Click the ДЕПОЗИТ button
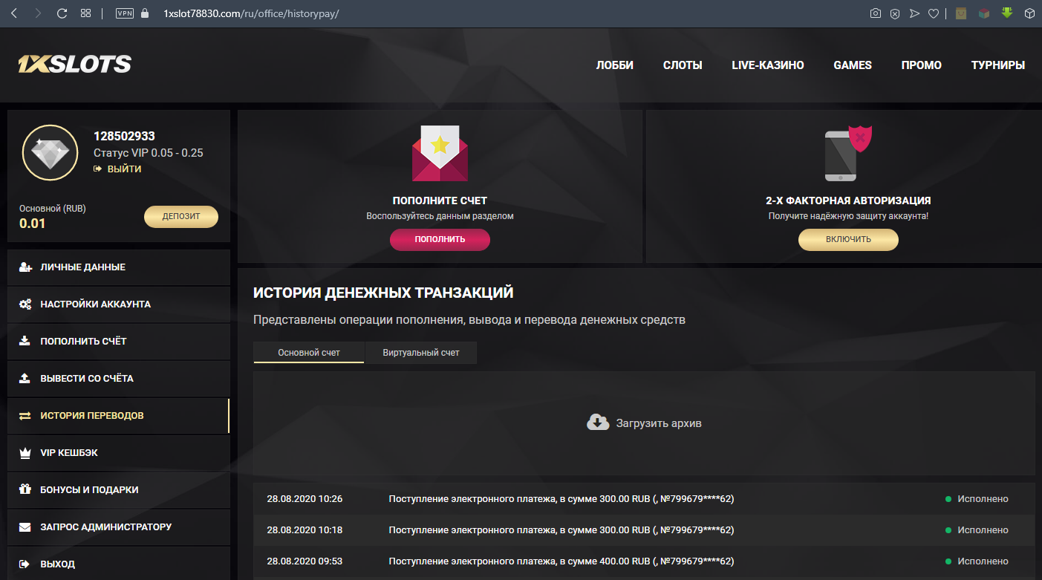This screenshot has width=1042, height=580. click(181, 217)
